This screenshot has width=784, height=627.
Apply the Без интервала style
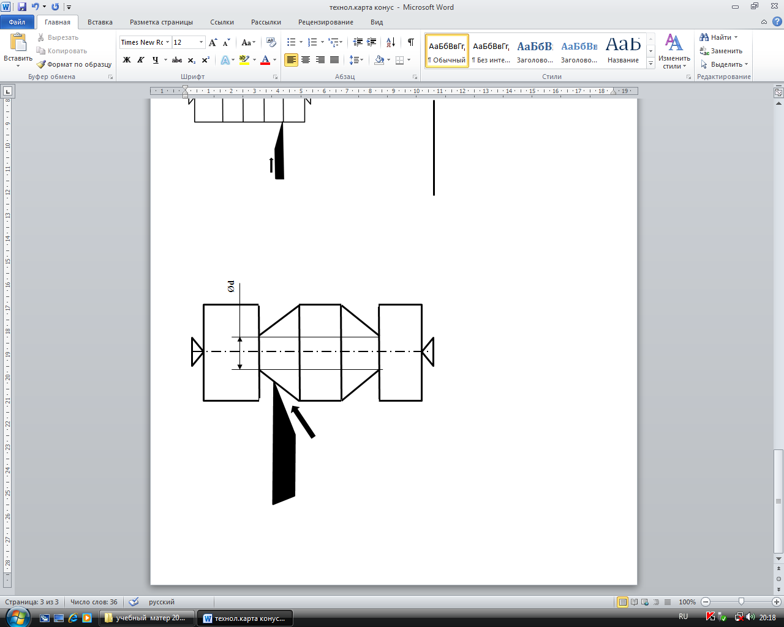coord(491,51)
